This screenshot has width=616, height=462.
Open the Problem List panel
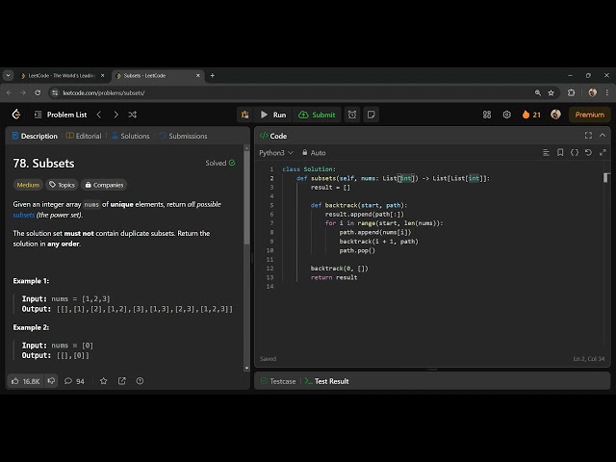61,115
